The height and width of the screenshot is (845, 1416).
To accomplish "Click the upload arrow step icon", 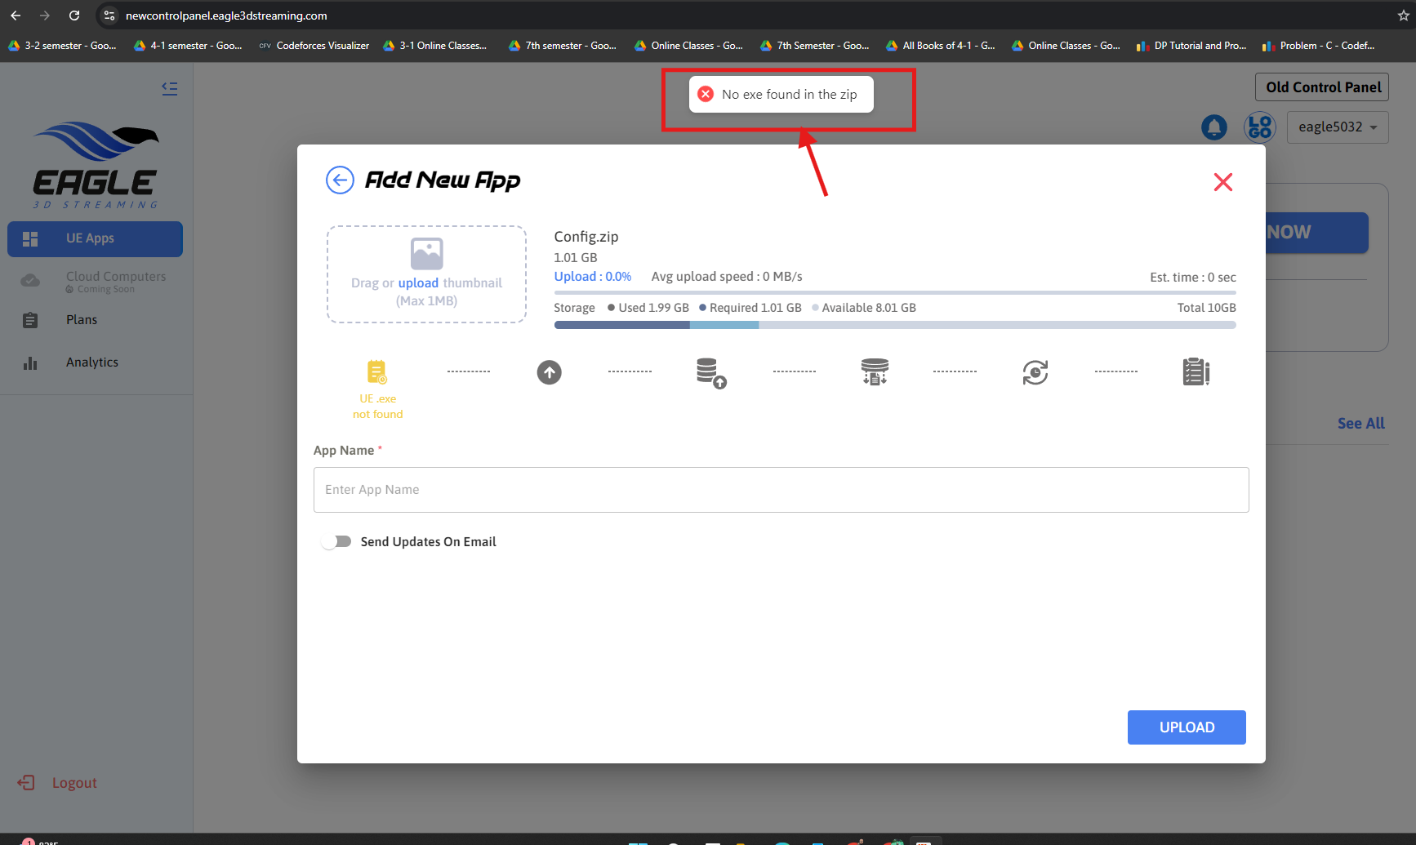I will pos(549,372).
